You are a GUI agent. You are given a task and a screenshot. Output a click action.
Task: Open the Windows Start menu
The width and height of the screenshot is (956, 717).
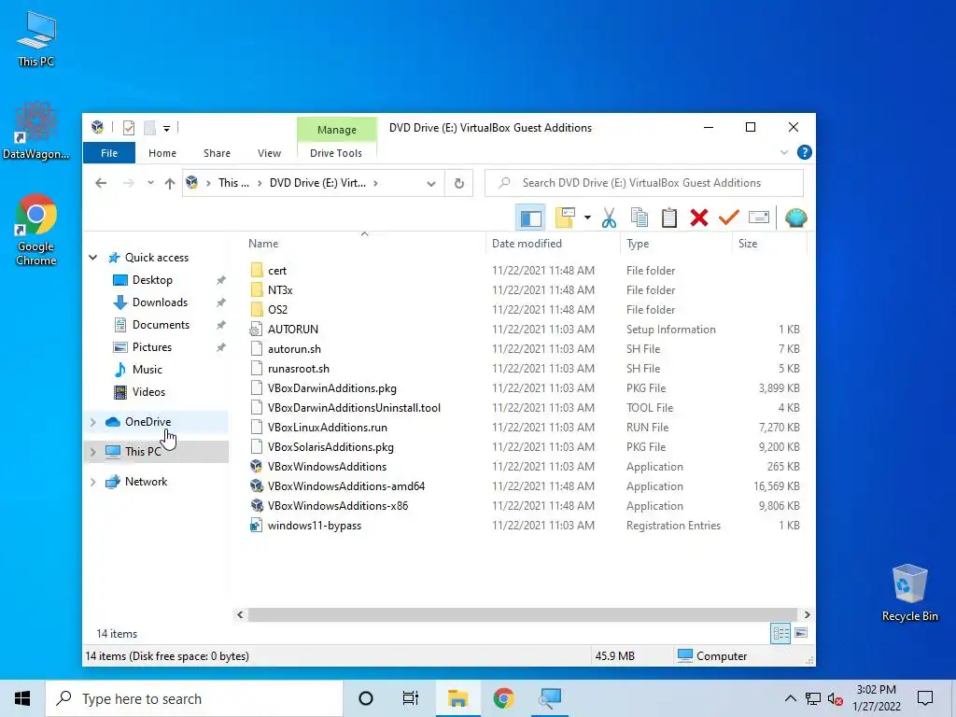coord(22,698)
